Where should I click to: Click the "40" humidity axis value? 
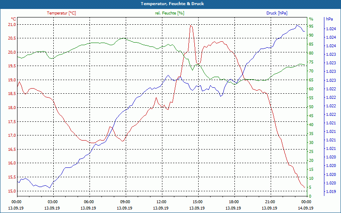[311, 125]
